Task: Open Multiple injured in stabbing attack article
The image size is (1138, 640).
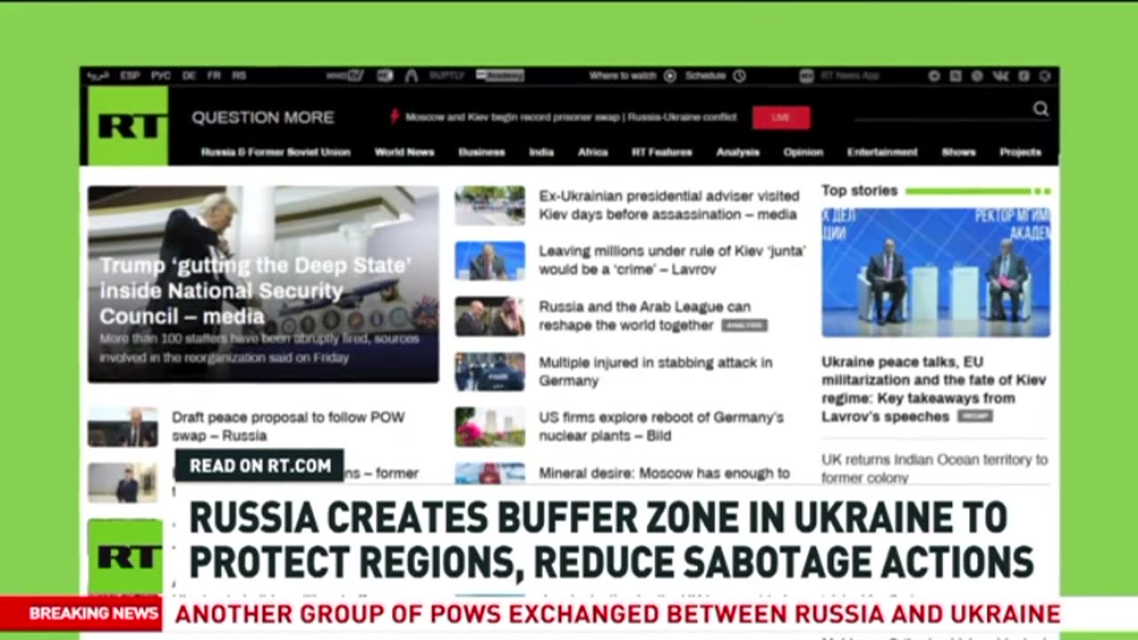Action: [655, 372]
